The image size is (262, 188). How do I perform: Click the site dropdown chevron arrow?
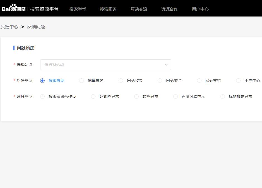(x=166, y=65)
